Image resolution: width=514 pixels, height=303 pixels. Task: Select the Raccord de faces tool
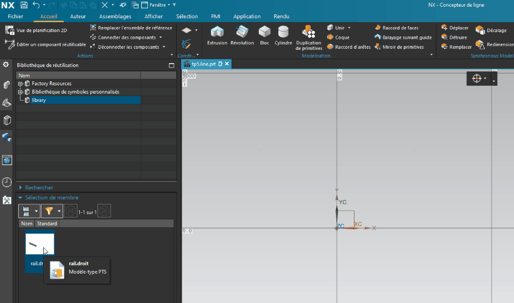point(397,28)
